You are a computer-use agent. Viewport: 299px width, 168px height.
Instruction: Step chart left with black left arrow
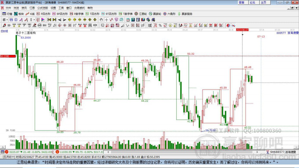[x=60, y=20]
